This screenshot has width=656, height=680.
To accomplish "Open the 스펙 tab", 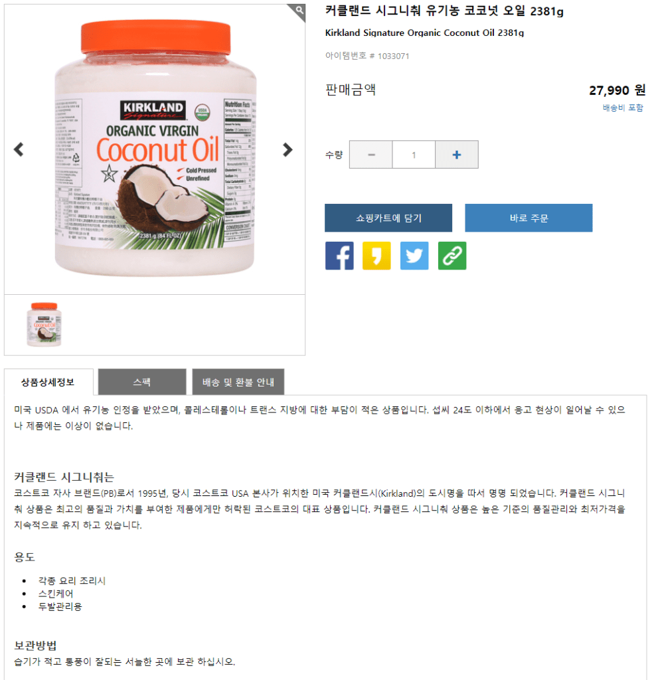I will pos(142,382).
